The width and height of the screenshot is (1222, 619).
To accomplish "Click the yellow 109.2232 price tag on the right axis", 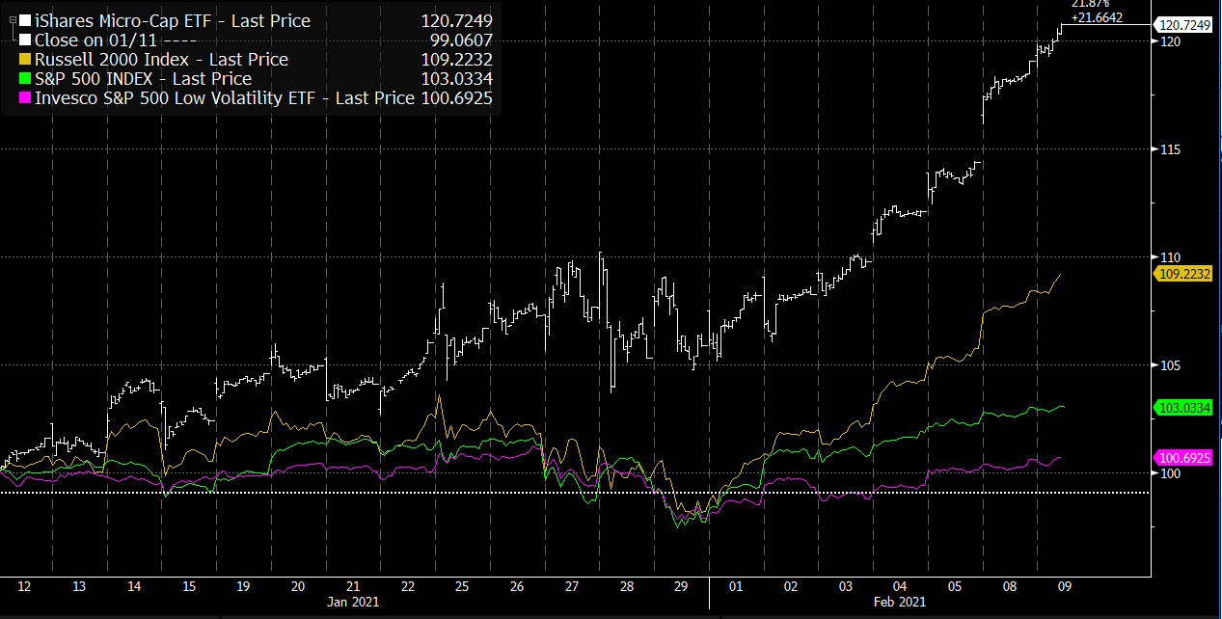I will [1183, 273].
